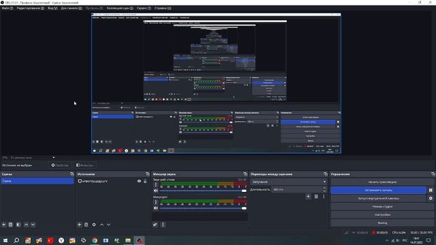The height and width of the screenshot is (245, 436).
Task: Open the Файл menu
Action: pyautogui.click(x=7, y=8)
